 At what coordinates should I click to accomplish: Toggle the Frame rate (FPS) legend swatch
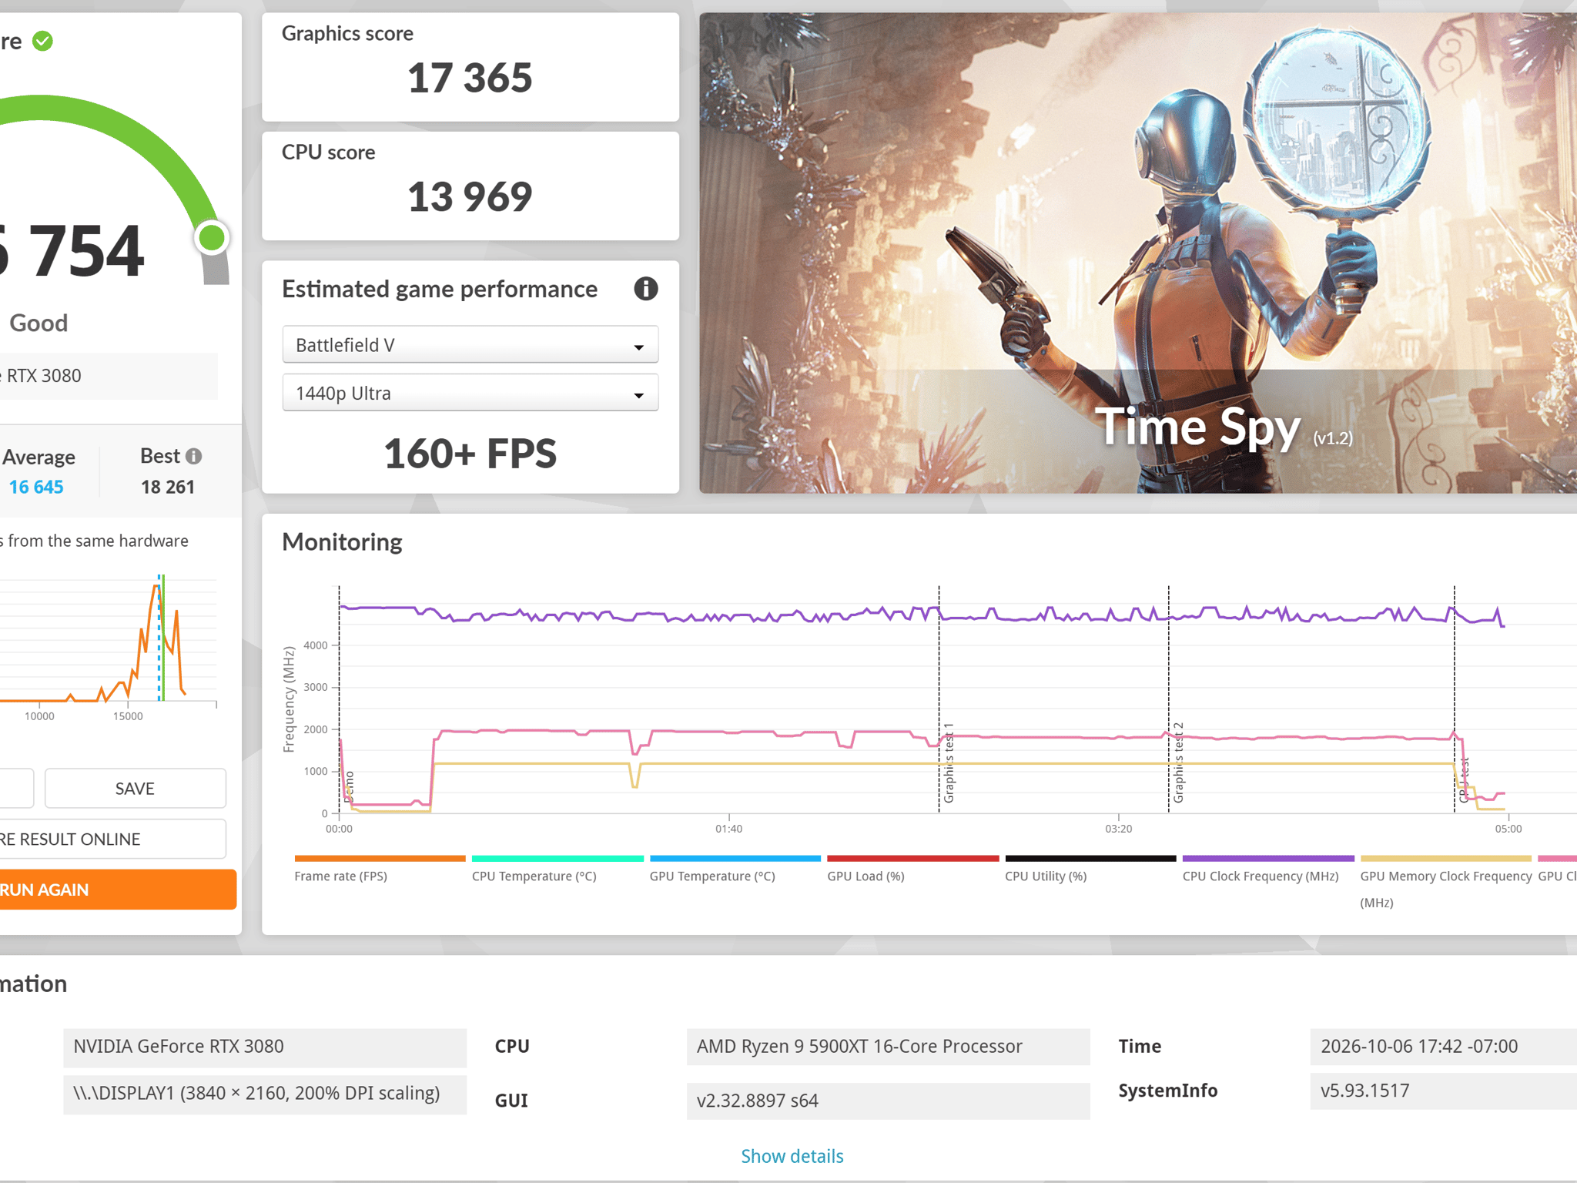pyautogui.click(x=380, y=858)
